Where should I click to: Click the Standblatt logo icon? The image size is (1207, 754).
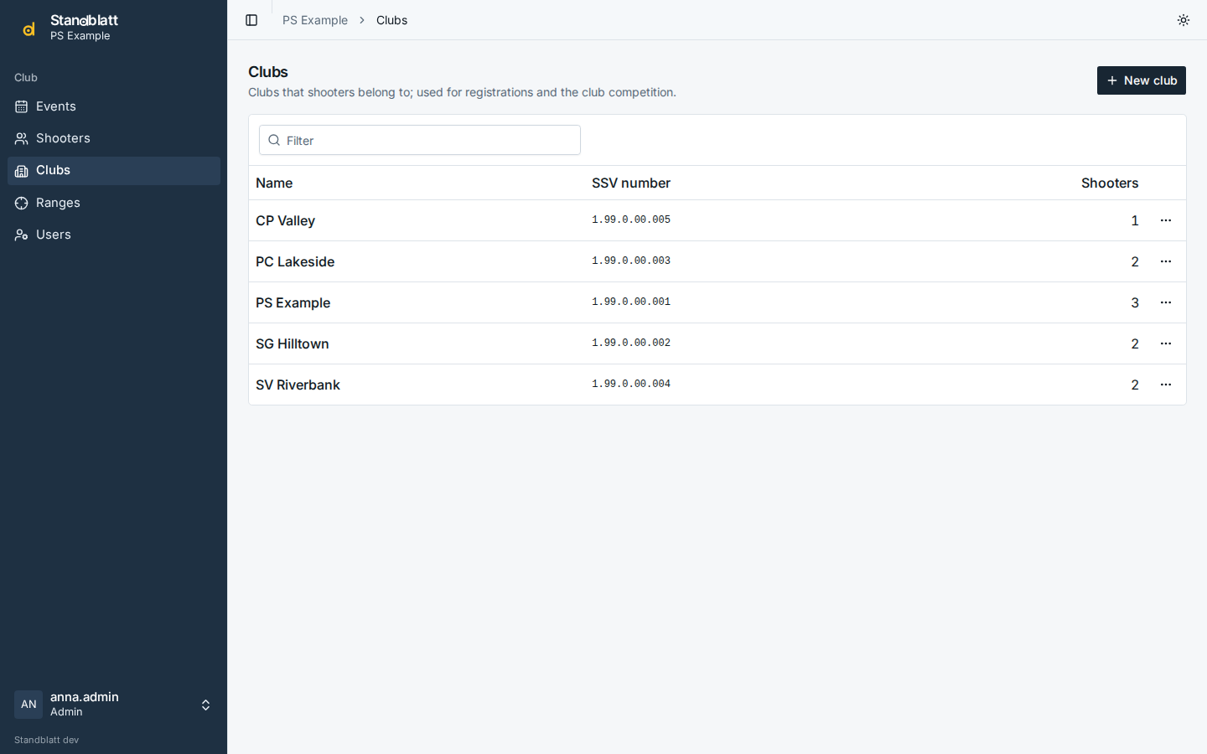[28, 28]
